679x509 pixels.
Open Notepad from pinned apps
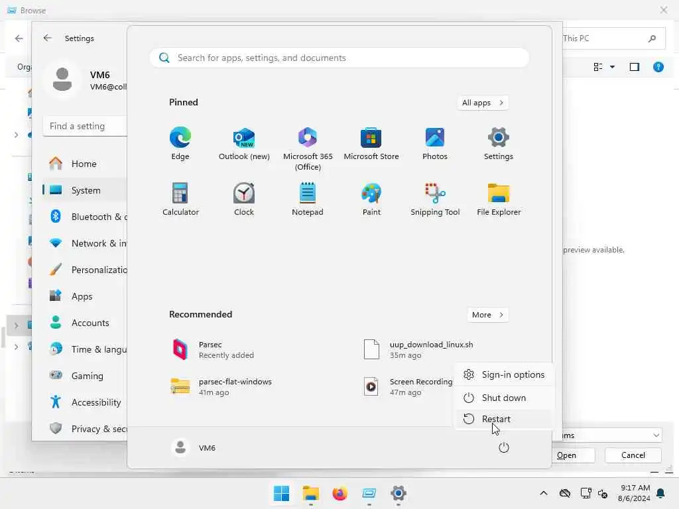coord(308,199)
